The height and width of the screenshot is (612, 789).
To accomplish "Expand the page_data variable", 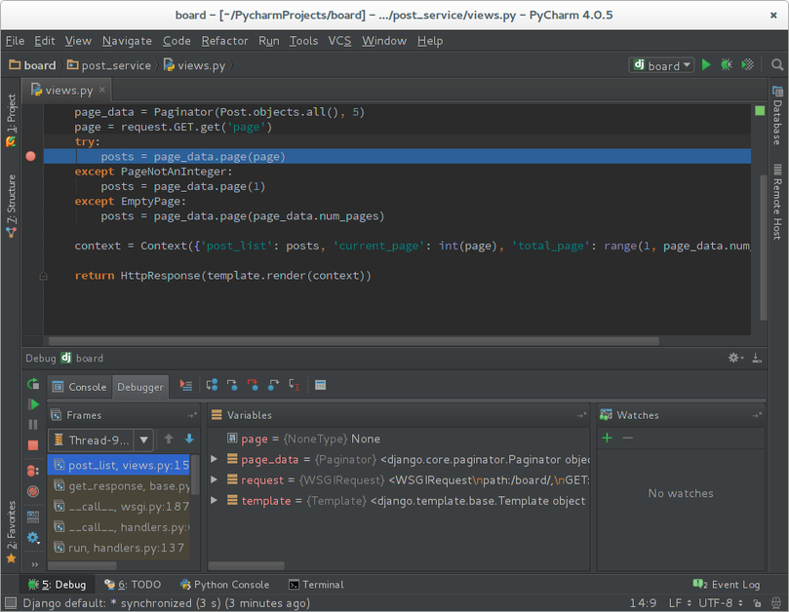I will 214,459.
